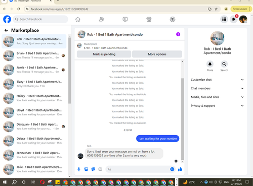Image resolution: width=253 pixels, height=186 pixels.
Task: Reload the page in browser toolbar
Action: (x=19, y=9)
